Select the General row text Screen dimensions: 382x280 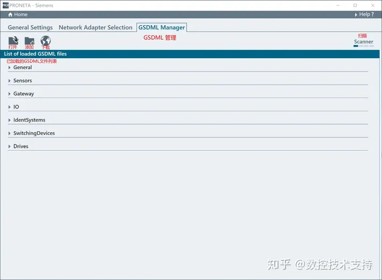pos(23,68)
